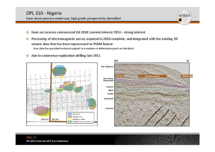Click the blue-green prospect outline at map's right edge
The width and height of the screenshot is (215, 152).
pos(91,104)
